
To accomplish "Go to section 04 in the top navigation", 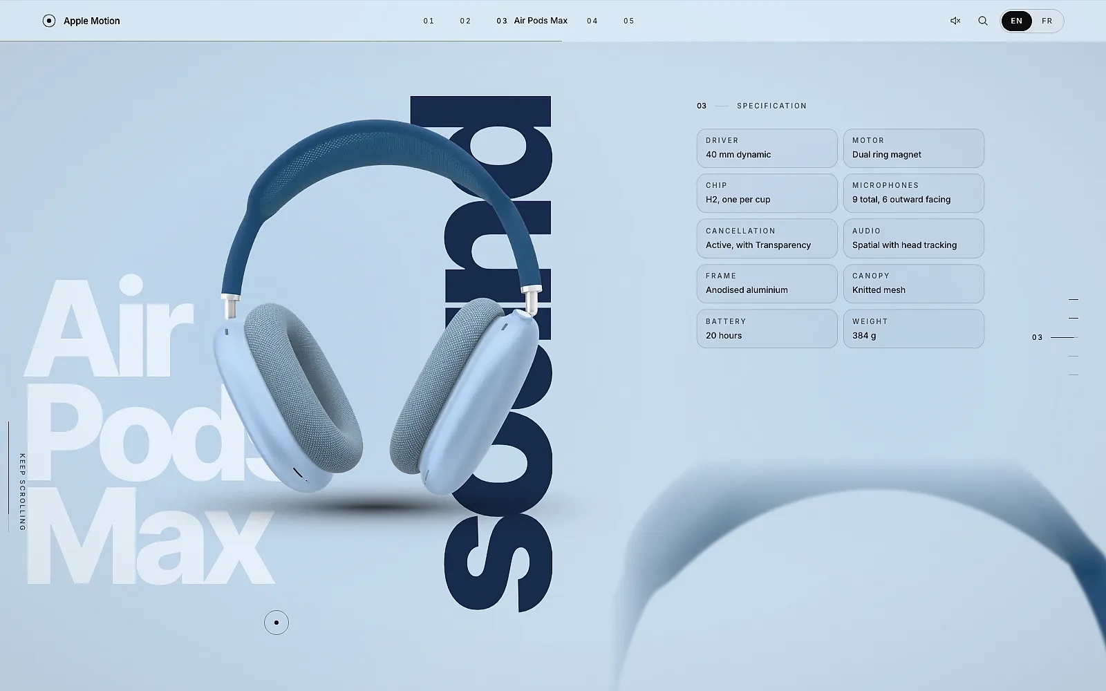I will (x=592, y=21).
